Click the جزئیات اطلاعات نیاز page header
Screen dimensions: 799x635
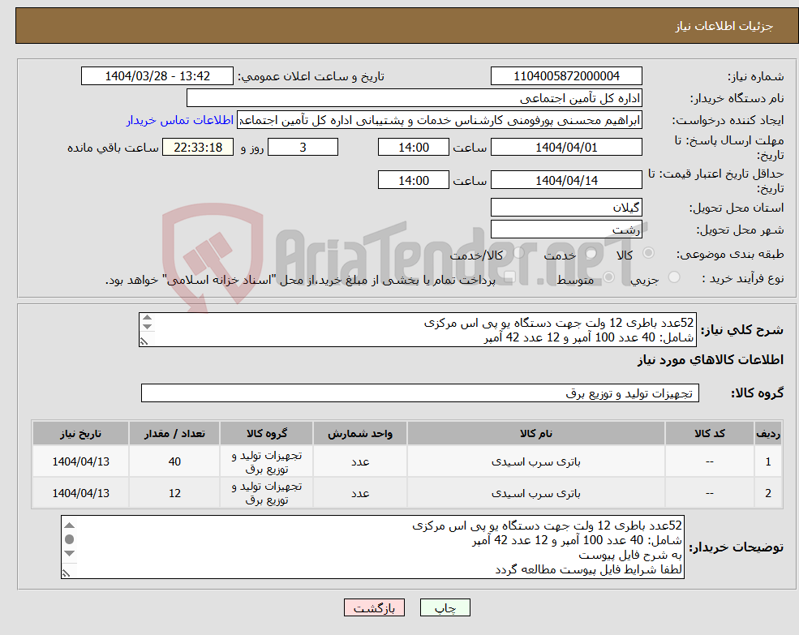[x=724, y=27]
